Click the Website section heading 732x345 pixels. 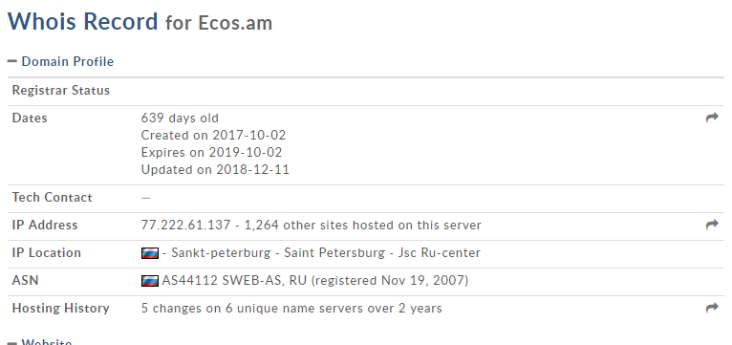47,342
